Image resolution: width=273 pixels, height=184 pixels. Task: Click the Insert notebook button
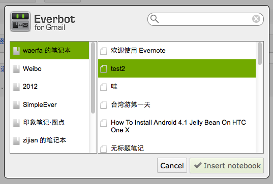(227, 165)
